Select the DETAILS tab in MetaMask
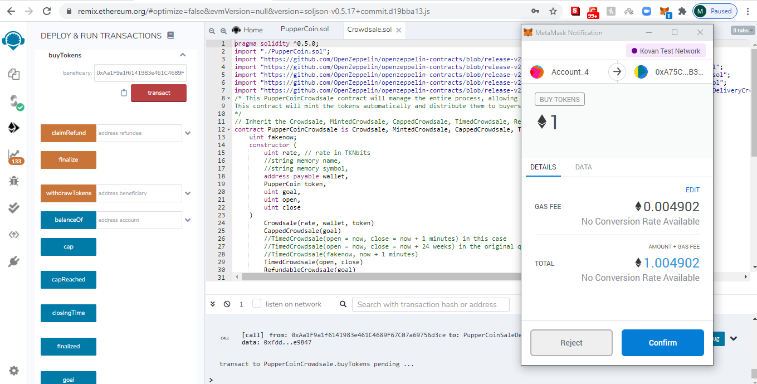 [543, 167]
